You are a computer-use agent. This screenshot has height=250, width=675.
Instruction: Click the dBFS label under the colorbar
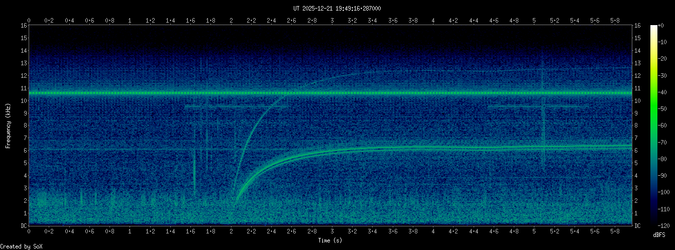659,234
